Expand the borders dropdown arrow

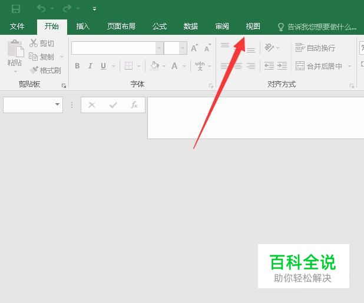138,66
